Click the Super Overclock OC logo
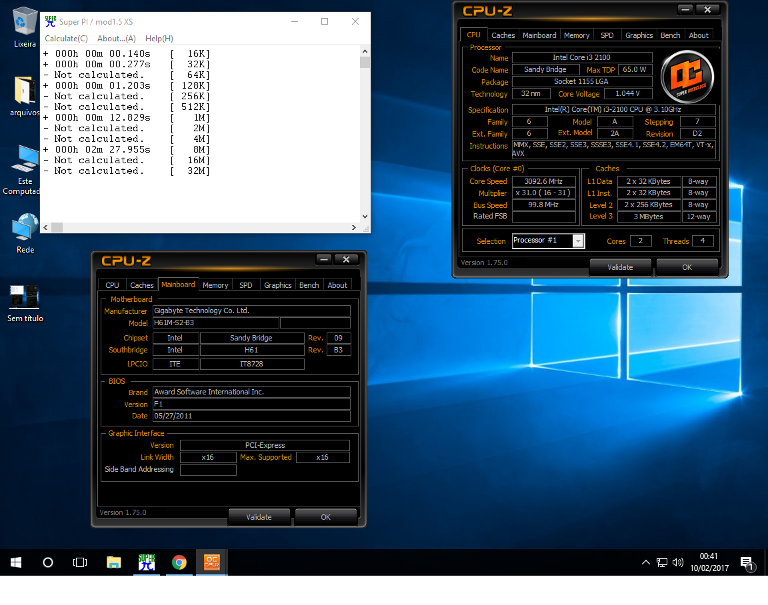The image size is (768, 605). pos(687,77)
